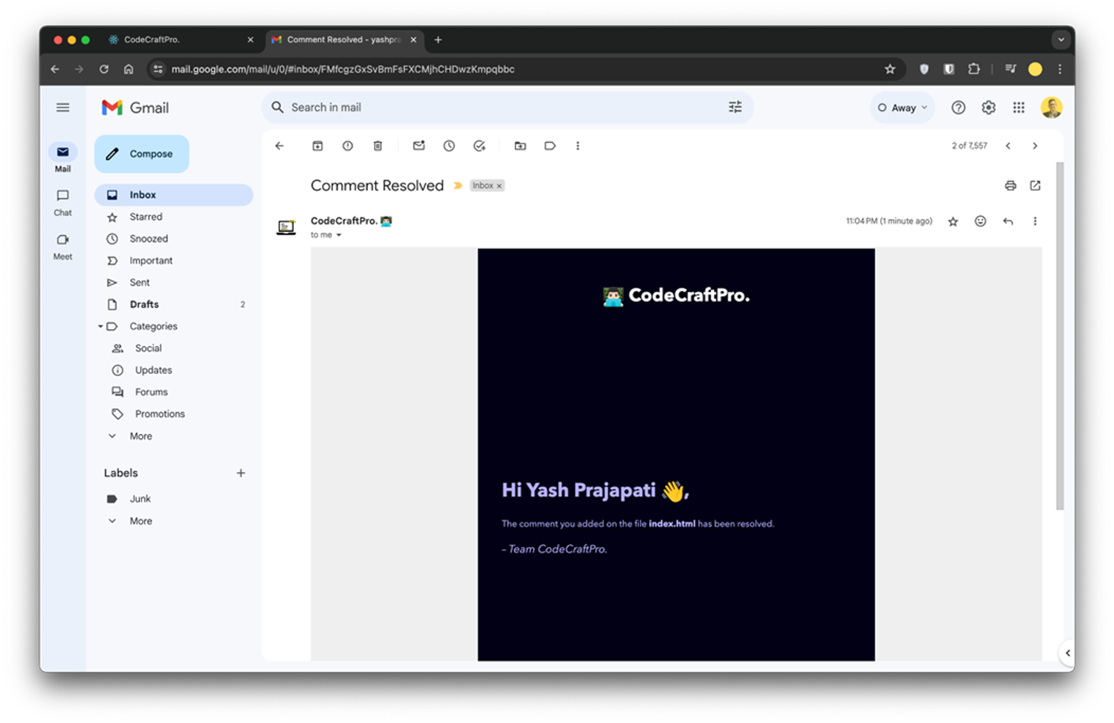Image resolution: width=1114 pixels, height=723 pixels.
Task: Switch to Chat in the left rail
Action: pyautogui.click(x=62, y=202)
